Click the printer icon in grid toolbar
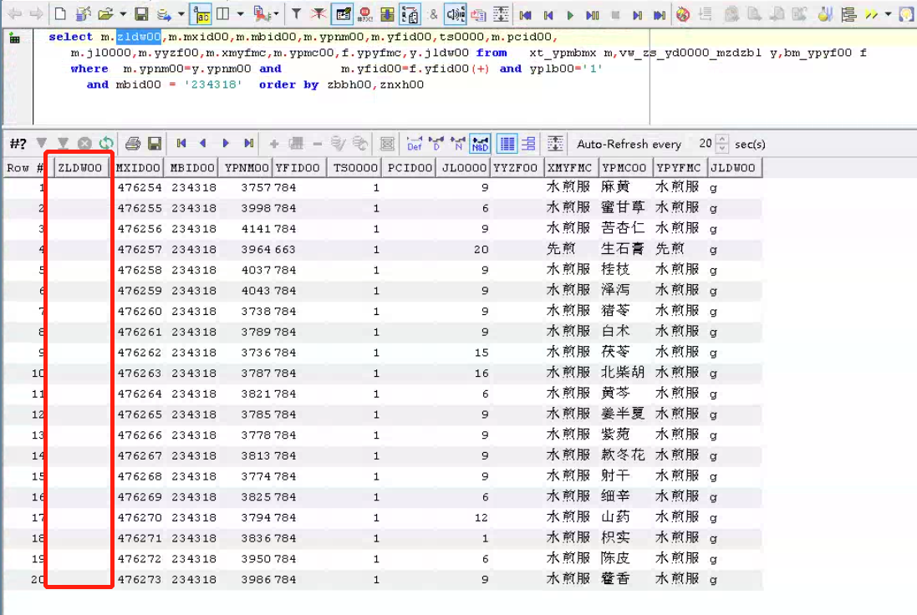Screen dimensions: 917x615 pos(133,143)
